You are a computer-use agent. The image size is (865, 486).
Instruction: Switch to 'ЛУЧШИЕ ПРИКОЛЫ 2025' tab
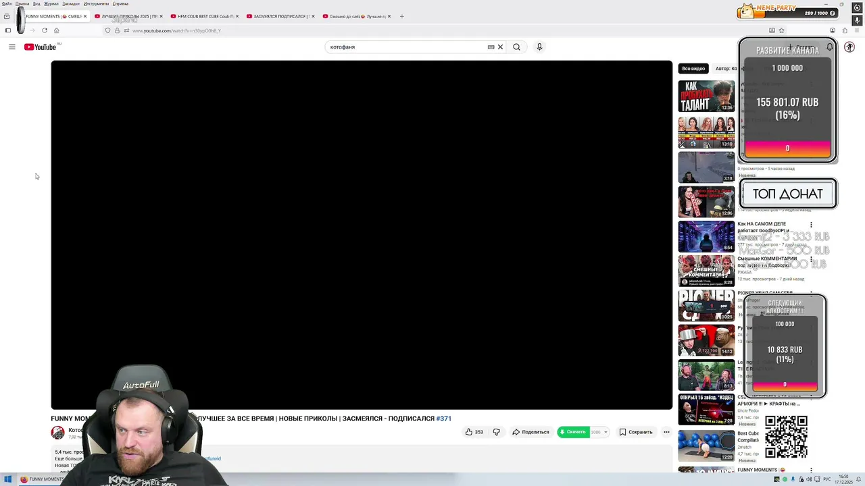pyautogui.click(x=128, y=16)
